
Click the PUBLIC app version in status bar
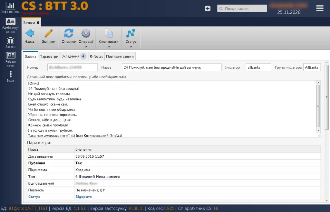(136, 208)
